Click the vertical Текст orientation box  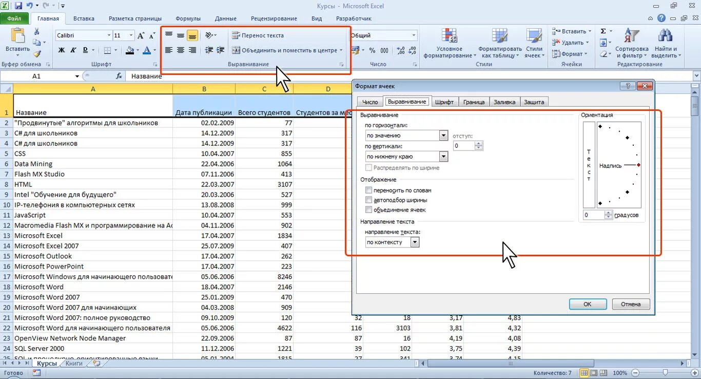click(x=589, y=164)
